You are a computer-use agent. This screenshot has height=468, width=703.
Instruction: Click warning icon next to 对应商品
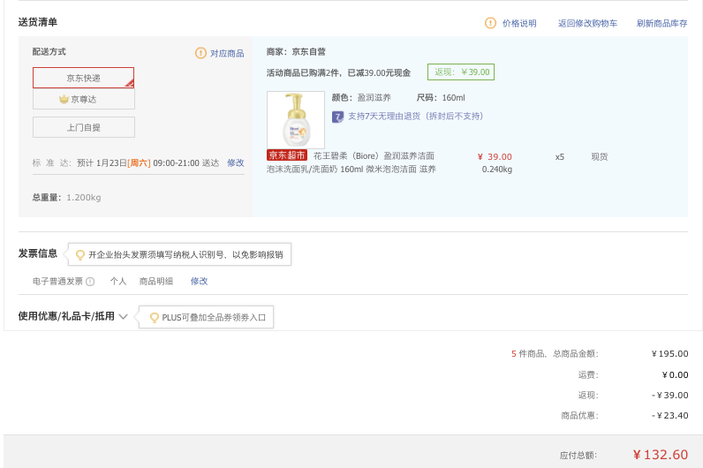(200, 53)
